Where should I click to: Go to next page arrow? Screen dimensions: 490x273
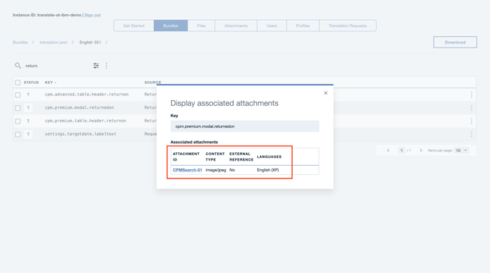(421, 151)
